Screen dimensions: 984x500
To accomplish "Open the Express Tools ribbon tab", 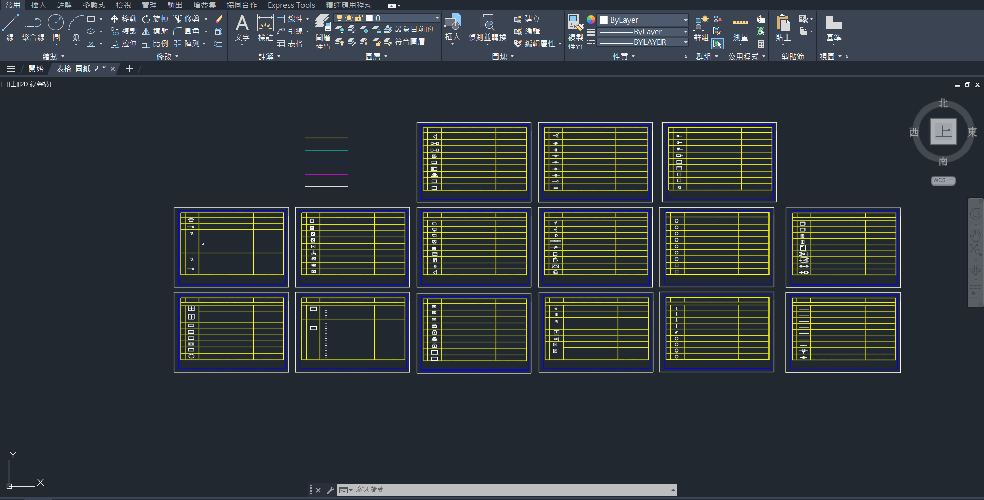I will (x=291, y=5).
